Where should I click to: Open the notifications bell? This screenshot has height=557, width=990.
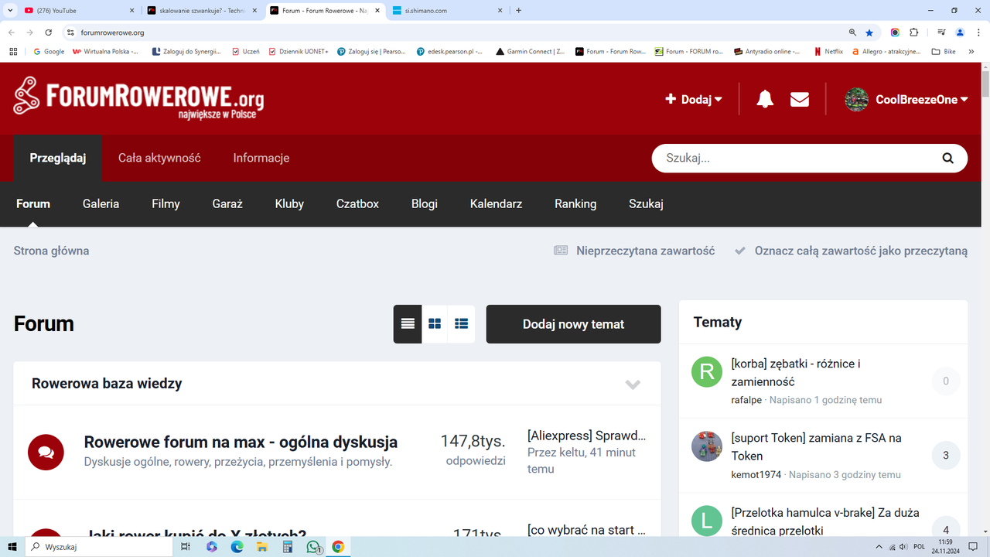click(x=765, y=99)
